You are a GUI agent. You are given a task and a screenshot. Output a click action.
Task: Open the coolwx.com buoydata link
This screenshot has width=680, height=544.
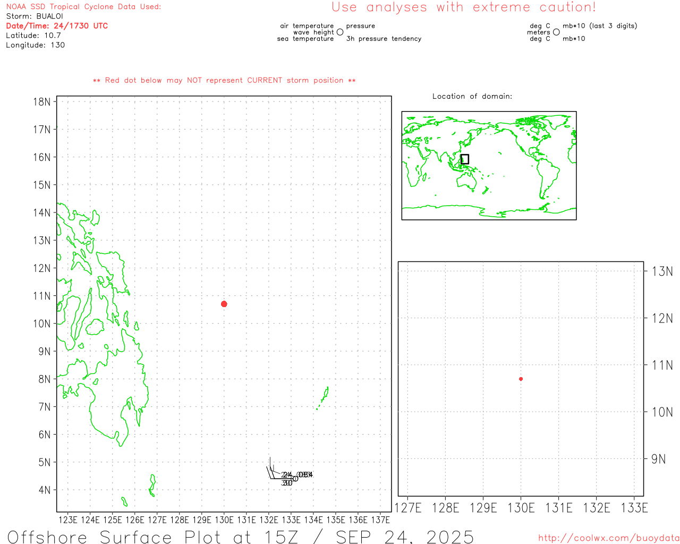[608, 538]
